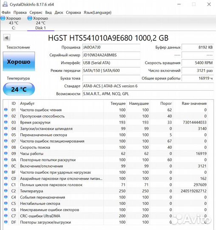The width and height of the screenshot is (216, 230).
Task: Click status orb for attribute 03 Время раскрутки
Action: (6, 122)
